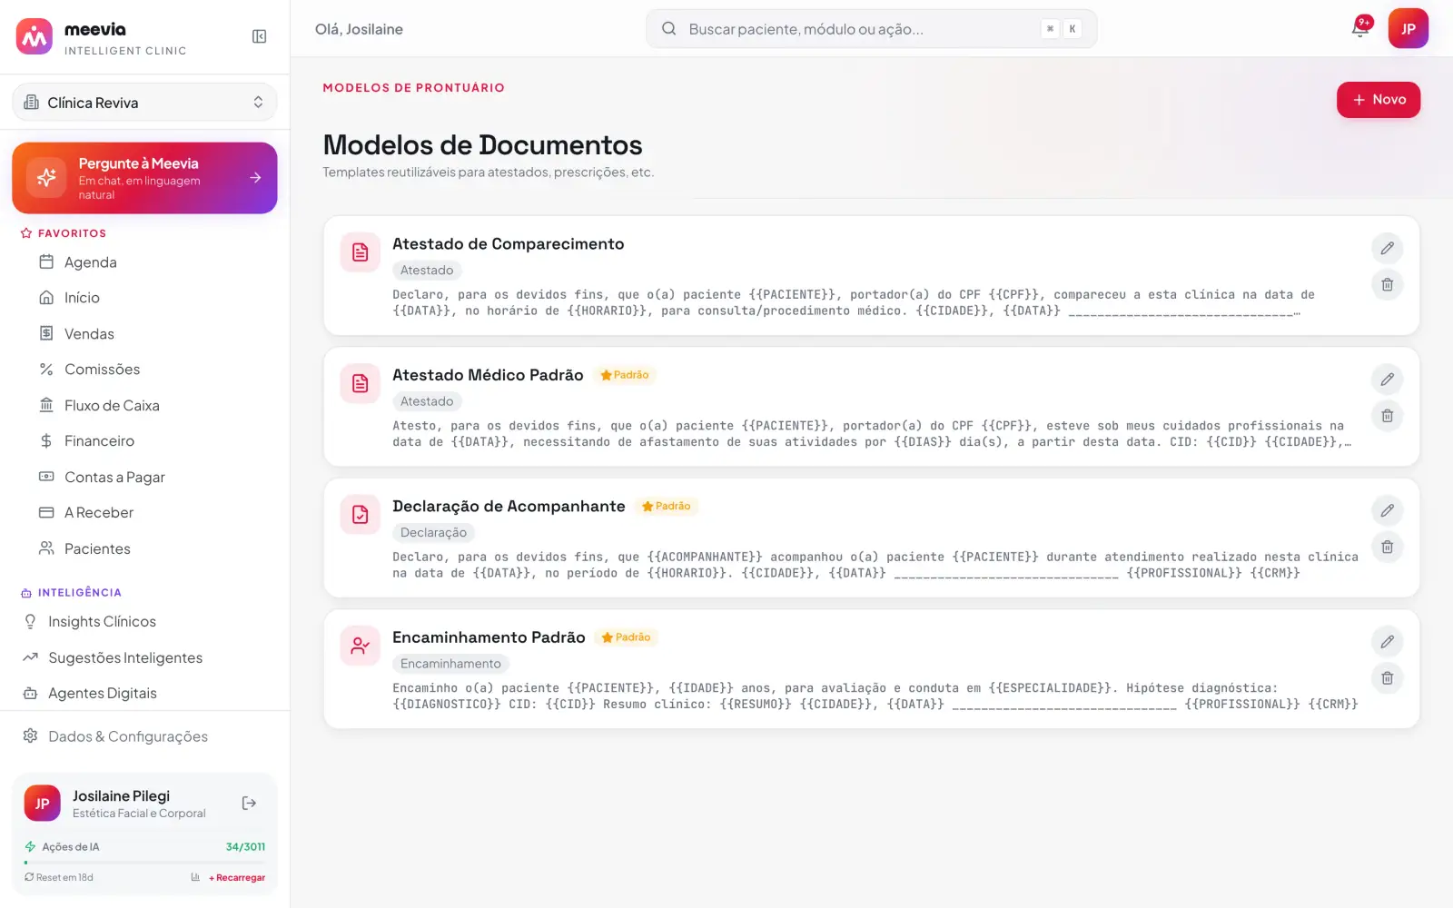The width and height of the screenshot is (1453, 908).
Task: Click the Padrão badge on Declaração de Acompanhante
Action: click(x=667, y=507)
